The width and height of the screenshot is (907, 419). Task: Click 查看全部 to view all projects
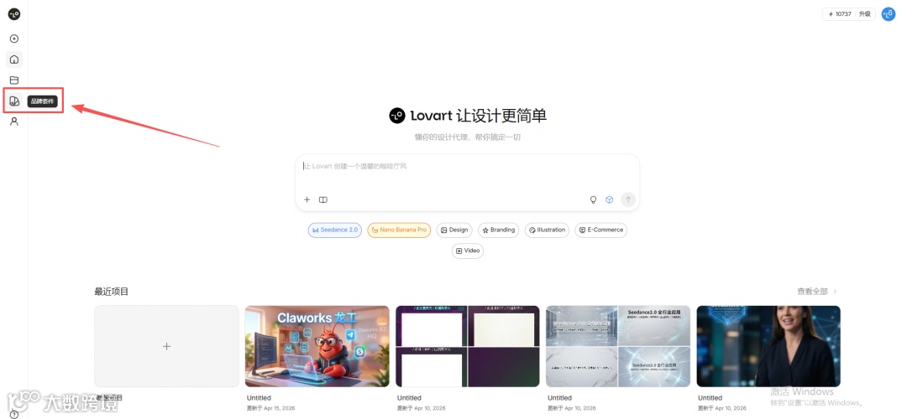click(817, 292)
